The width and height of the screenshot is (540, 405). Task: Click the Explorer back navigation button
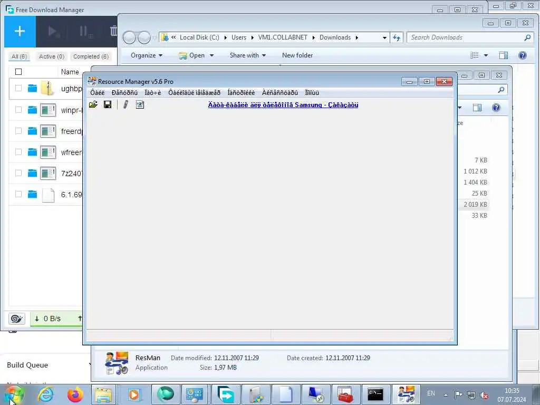coord(130,37)
